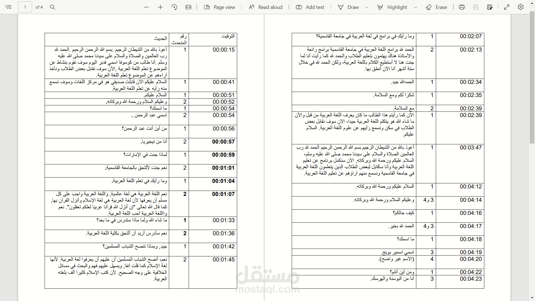This screenshot has height=301, width=535.
Task: Click the page number input box
Action: point(25,7)
